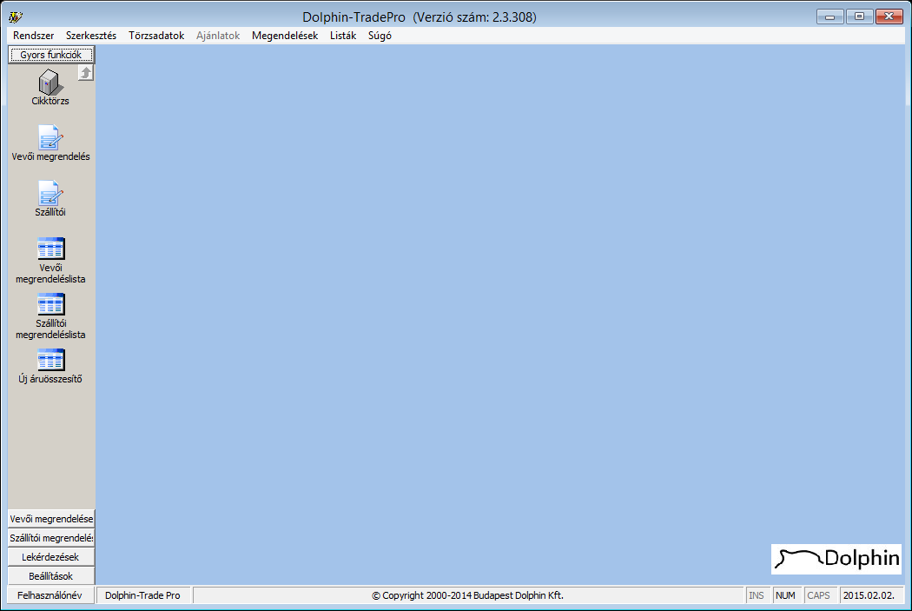Image resolution: width=912 pixels, height=611 pixels.
Task: Open the Szállítói megrendeléslista table icon
Action: 50,304
